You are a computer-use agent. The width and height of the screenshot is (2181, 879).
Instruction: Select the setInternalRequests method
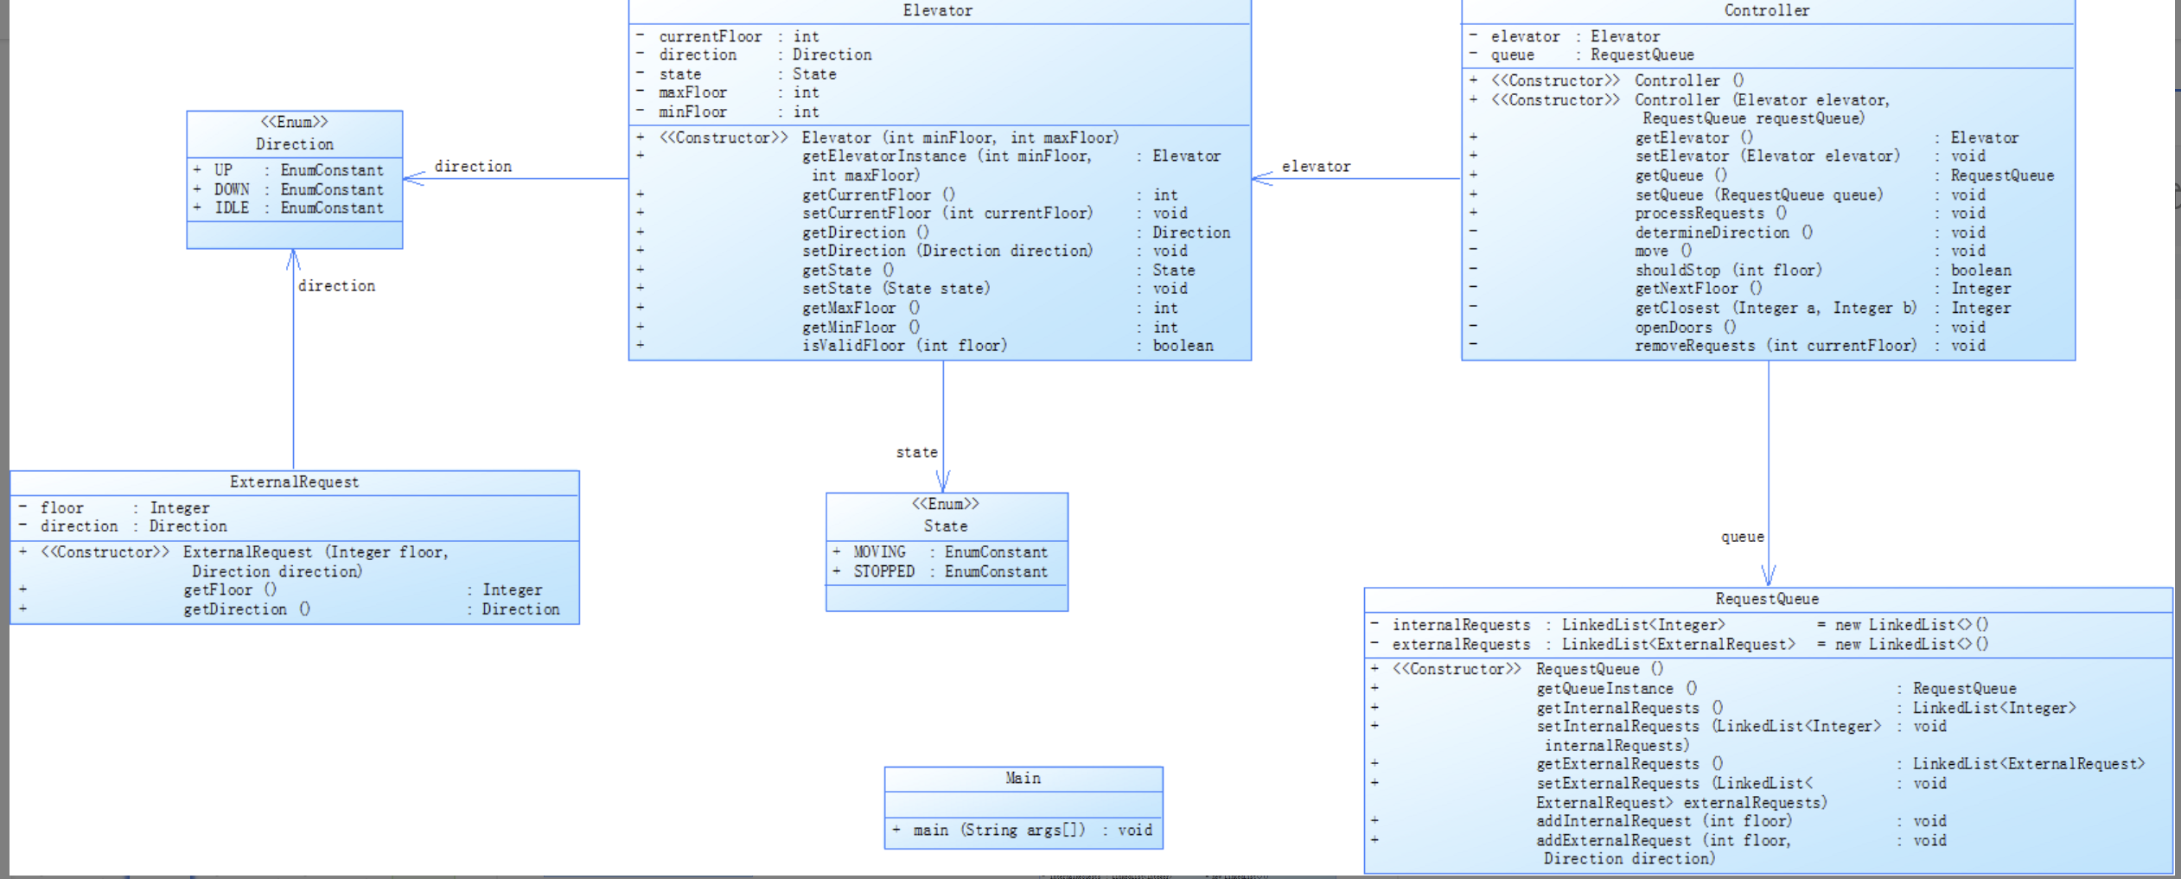point(1658,736)
